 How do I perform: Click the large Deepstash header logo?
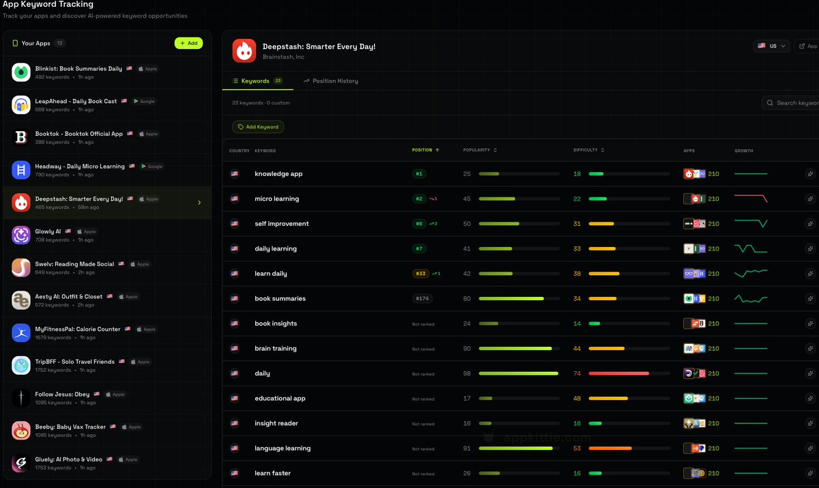tap(244, 51)
